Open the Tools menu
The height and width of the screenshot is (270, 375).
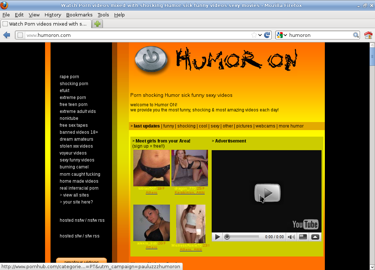click(103, 15)
